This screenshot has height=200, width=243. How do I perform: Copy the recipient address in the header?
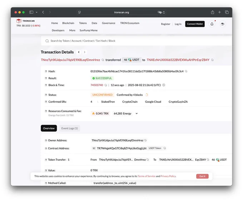pos(212,60)
